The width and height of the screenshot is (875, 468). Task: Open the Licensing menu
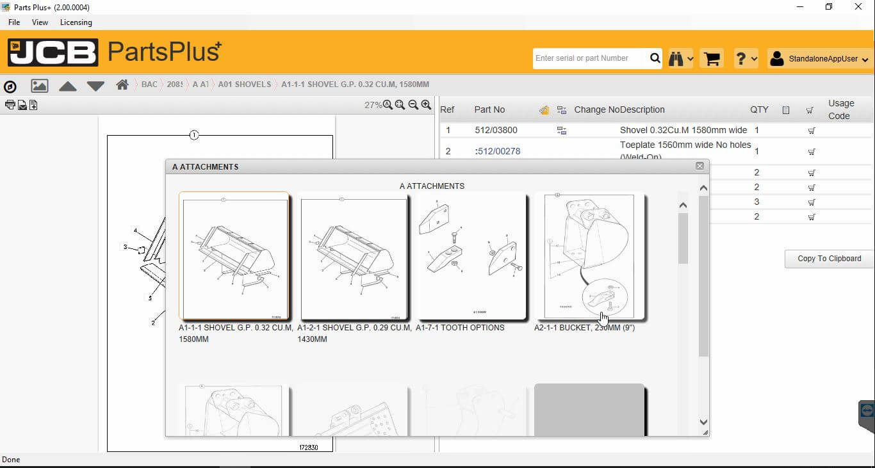coord(76,22)
